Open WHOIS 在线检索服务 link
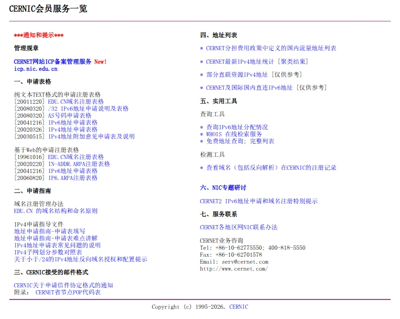400x319 pixels. (x=234, y=134)
